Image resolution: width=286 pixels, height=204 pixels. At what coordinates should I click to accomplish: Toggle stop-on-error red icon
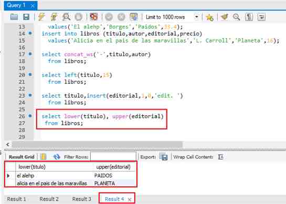[x=94, y=17]
